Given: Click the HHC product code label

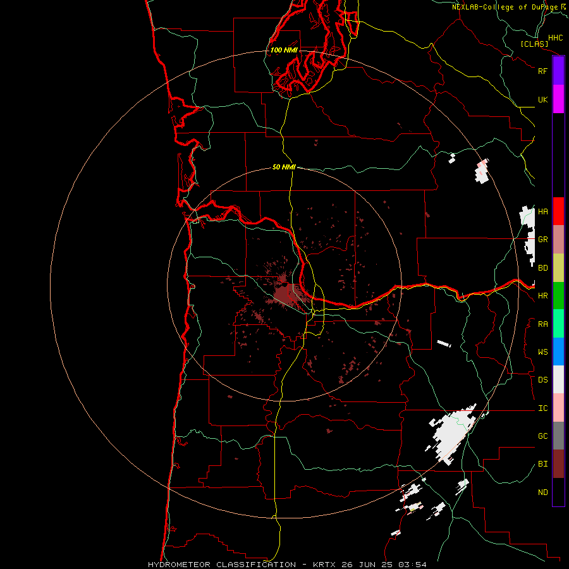Looking at the screenshot, I should pyautogui.click(x=556, y=38).
